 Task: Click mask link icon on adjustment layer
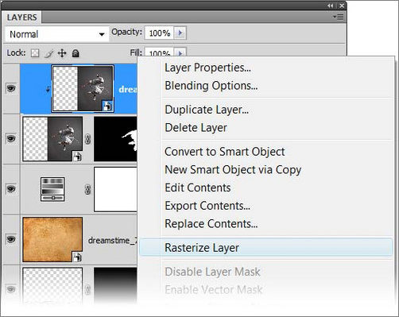click(87, 189)
